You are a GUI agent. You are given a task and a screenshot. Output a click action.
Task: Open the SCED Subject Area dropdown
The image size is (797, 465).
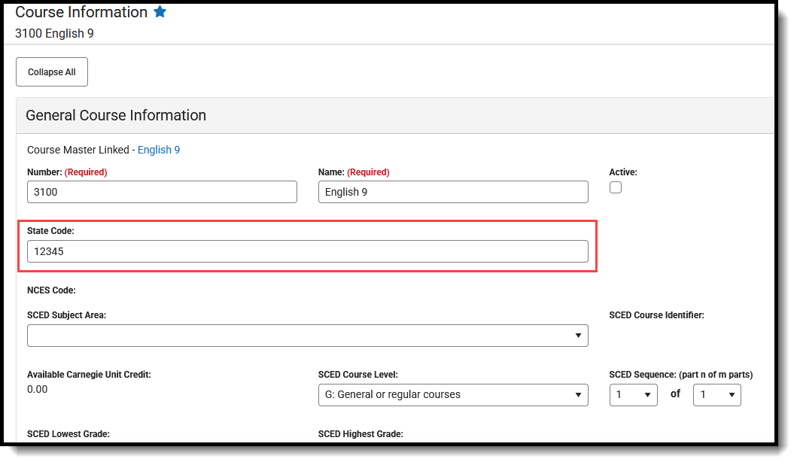(x=307, y=336)
